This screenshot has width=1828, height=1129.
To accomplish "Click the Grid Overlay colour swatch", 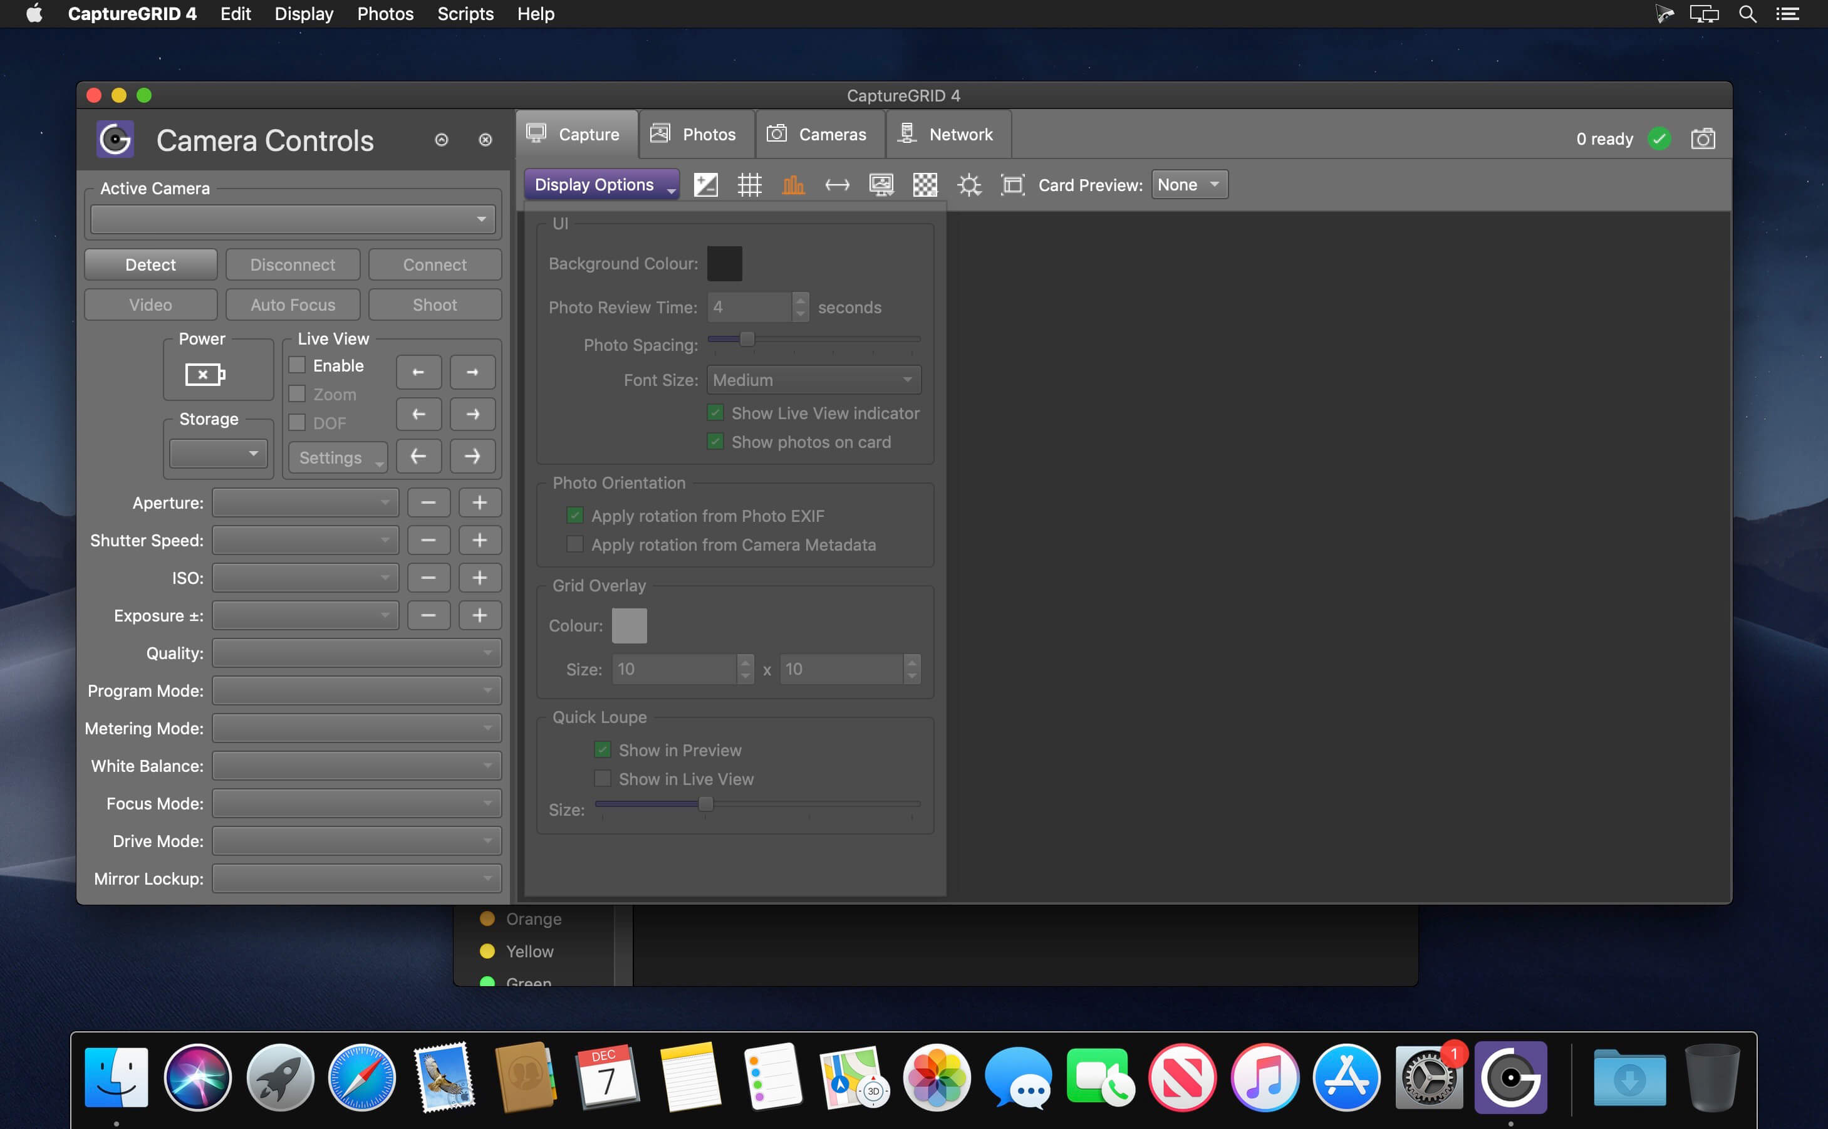I will click(x=630, y=625).
